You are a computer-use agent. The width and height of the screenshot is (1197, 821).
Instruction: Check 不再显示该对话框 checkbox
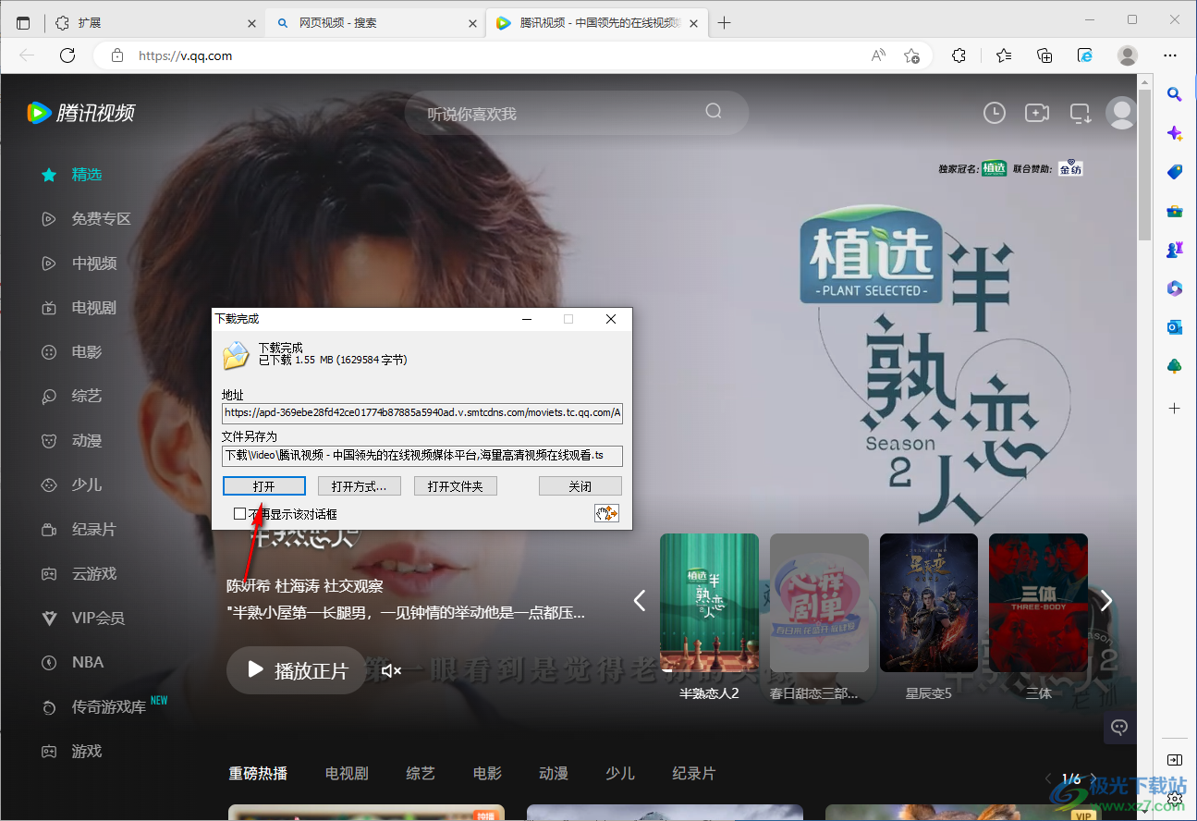[240, 514]
